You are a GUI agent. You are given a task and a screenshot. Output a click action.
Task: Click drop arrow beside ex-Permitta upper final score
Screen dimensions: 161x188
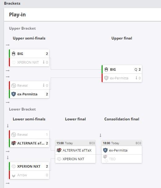[136, 78]
